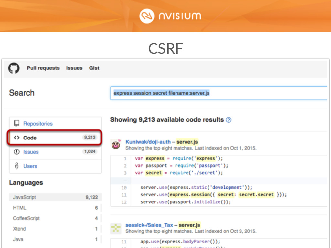The width and height of the screenshot is (331, 248).
Task: Open Pull requests in the header
Action: tap(43, 68)
